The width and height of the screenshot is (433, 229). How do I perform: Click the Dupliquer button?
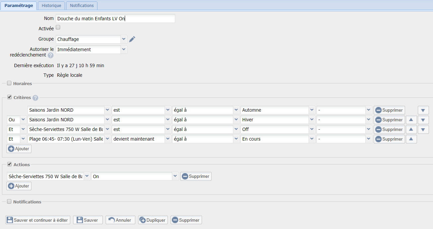click(x=153, y=220)
